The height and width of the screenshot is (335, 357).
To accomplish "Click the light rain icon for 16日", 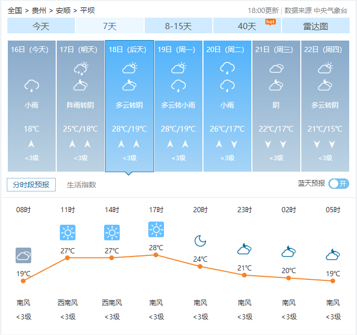I will point(32,85).
